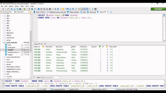Collapse the exam_mark_db database node

click(3, 43)
